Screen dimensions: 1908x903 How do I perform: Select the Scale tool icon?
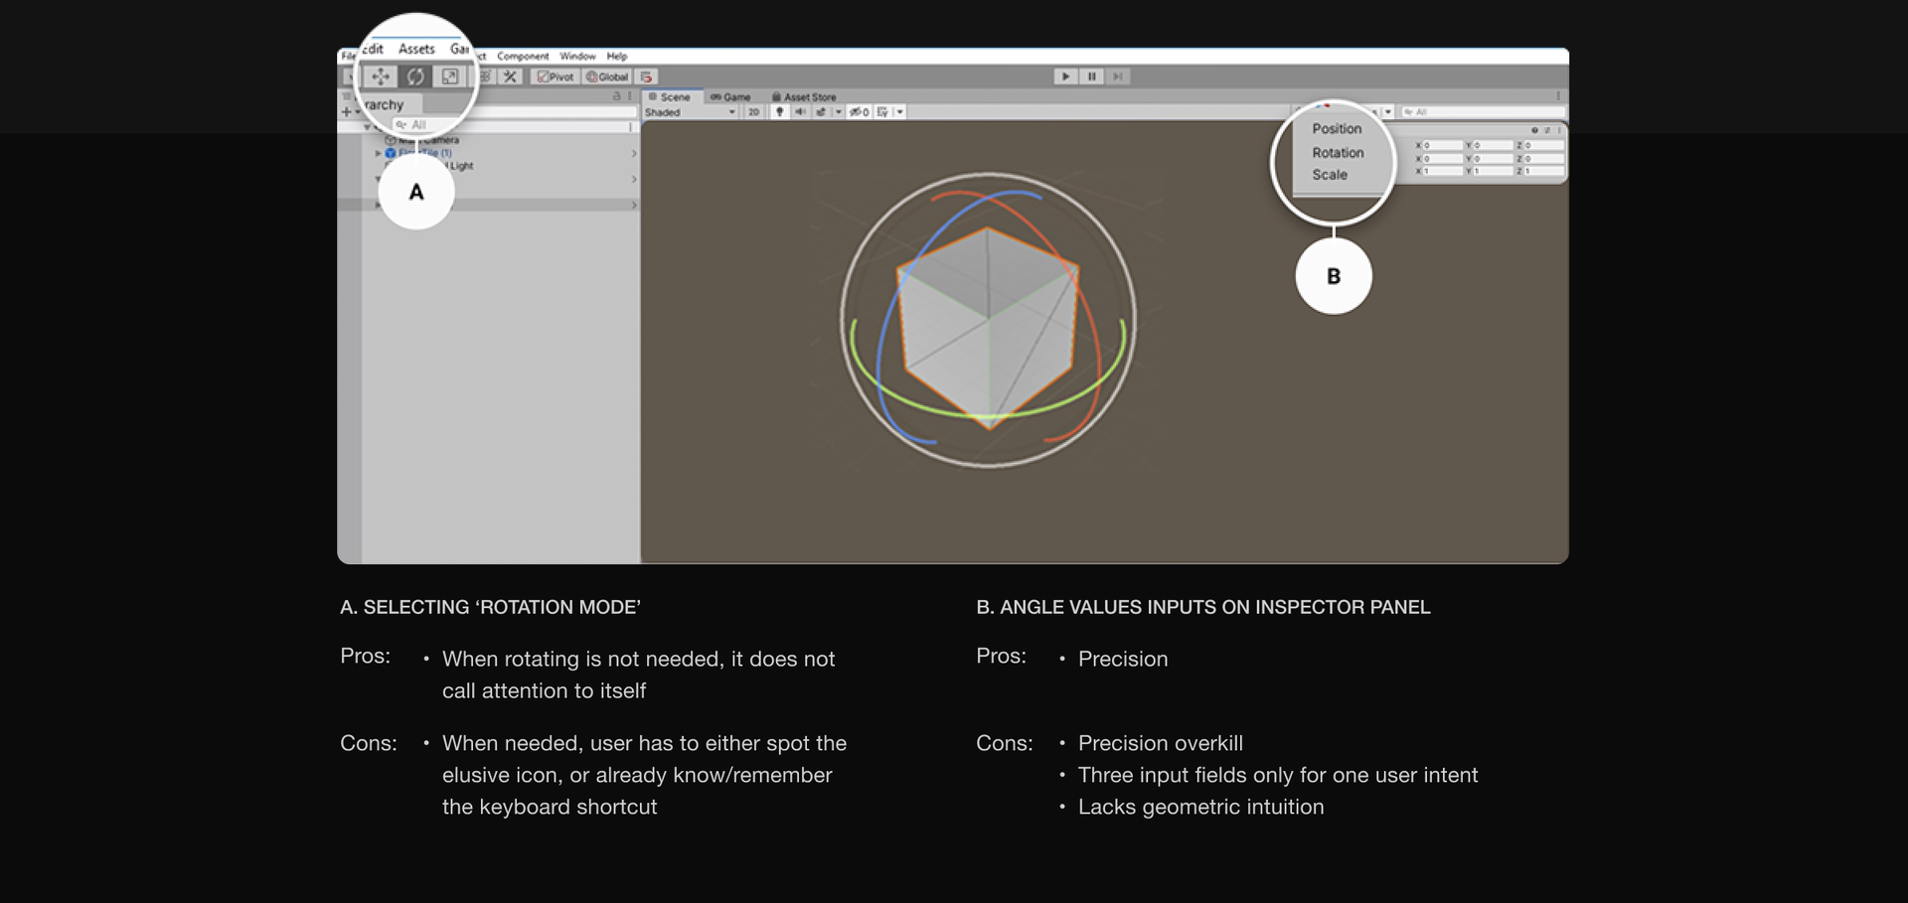coord(450,76)
